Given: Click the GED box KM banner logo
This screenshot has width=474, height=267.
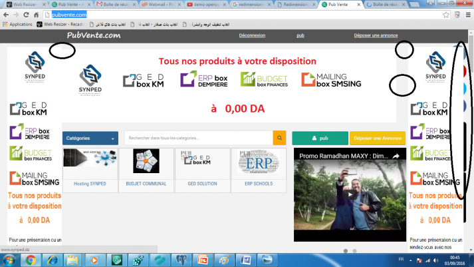Looking at the screenshot, I should pyautogui.click(x=144, y=80).
